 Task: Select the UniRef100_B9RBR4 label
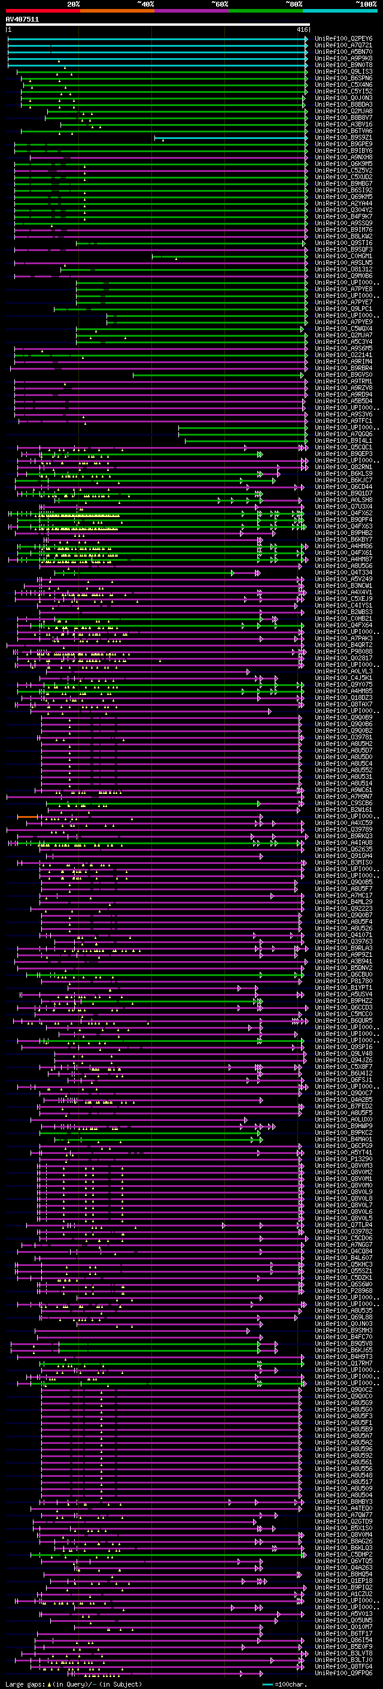coord(344,368)
